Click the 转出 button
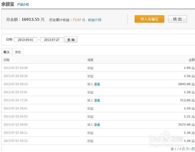 tap(177, 19)
